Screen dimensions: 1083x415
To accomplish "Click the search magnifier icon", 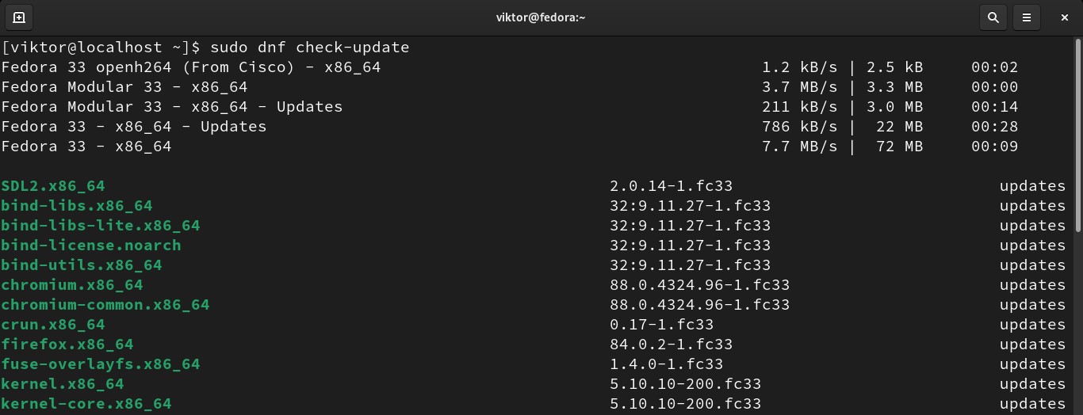I will (993, 17).
